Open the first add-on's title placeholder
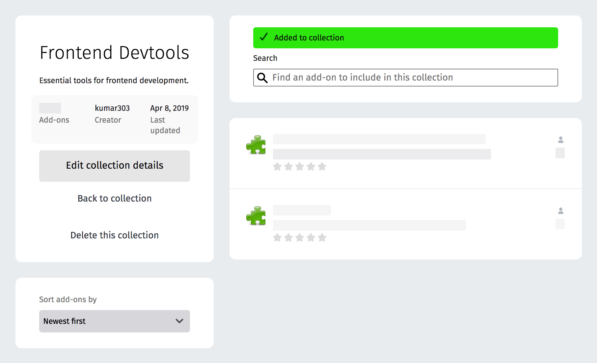This screenshot has height=363, width=597. point(379,139)
